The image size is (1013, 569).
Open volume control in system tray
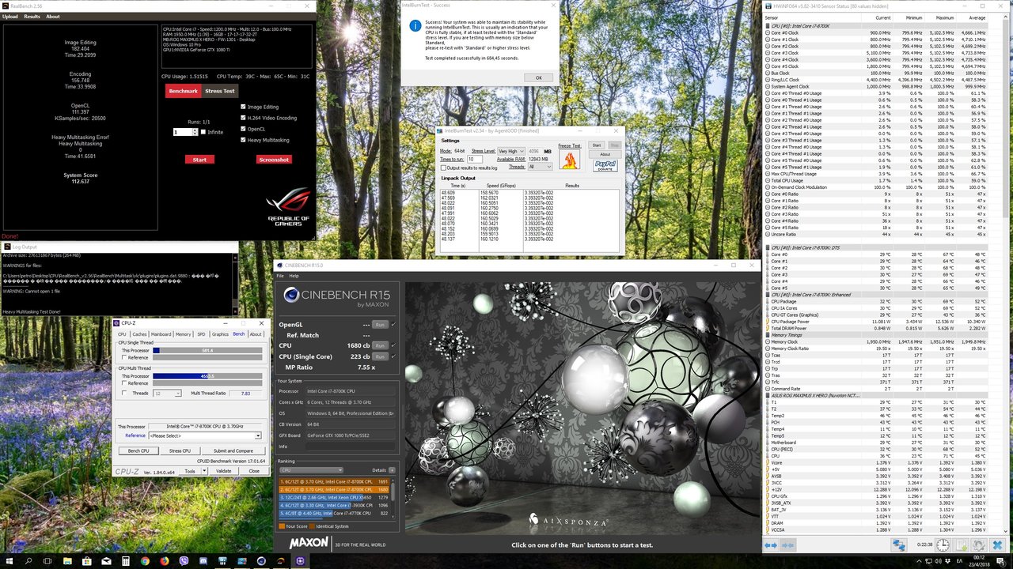coord(939,561)
